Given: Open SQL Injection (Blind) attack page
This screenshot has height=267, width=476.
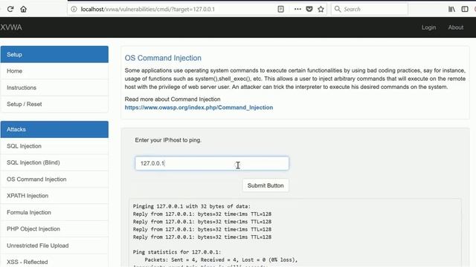Looking at the screenshot, I should 54,162.
